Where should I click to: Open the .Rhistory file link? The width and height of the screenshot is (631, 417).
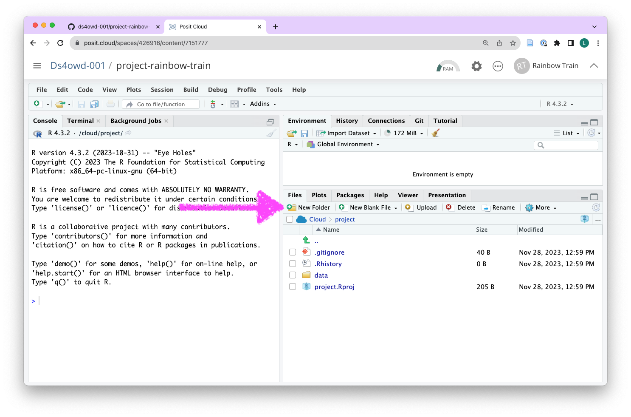click(x=328, y=264)
